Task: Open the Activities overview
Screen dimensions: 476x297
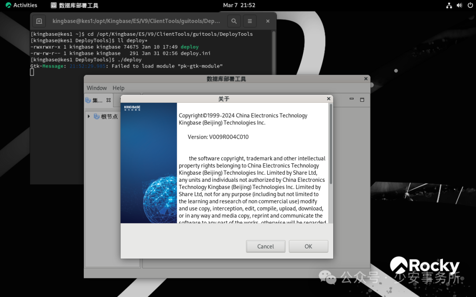Action: 21,5
